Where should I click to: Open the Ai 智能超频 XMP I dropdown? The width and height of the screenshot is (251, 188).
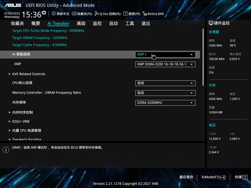[165, 55]
